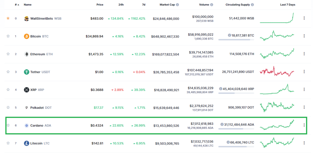Open the Litecoin LTC coin page
Viewport: 313px width, 154px height.
[40, 143]
